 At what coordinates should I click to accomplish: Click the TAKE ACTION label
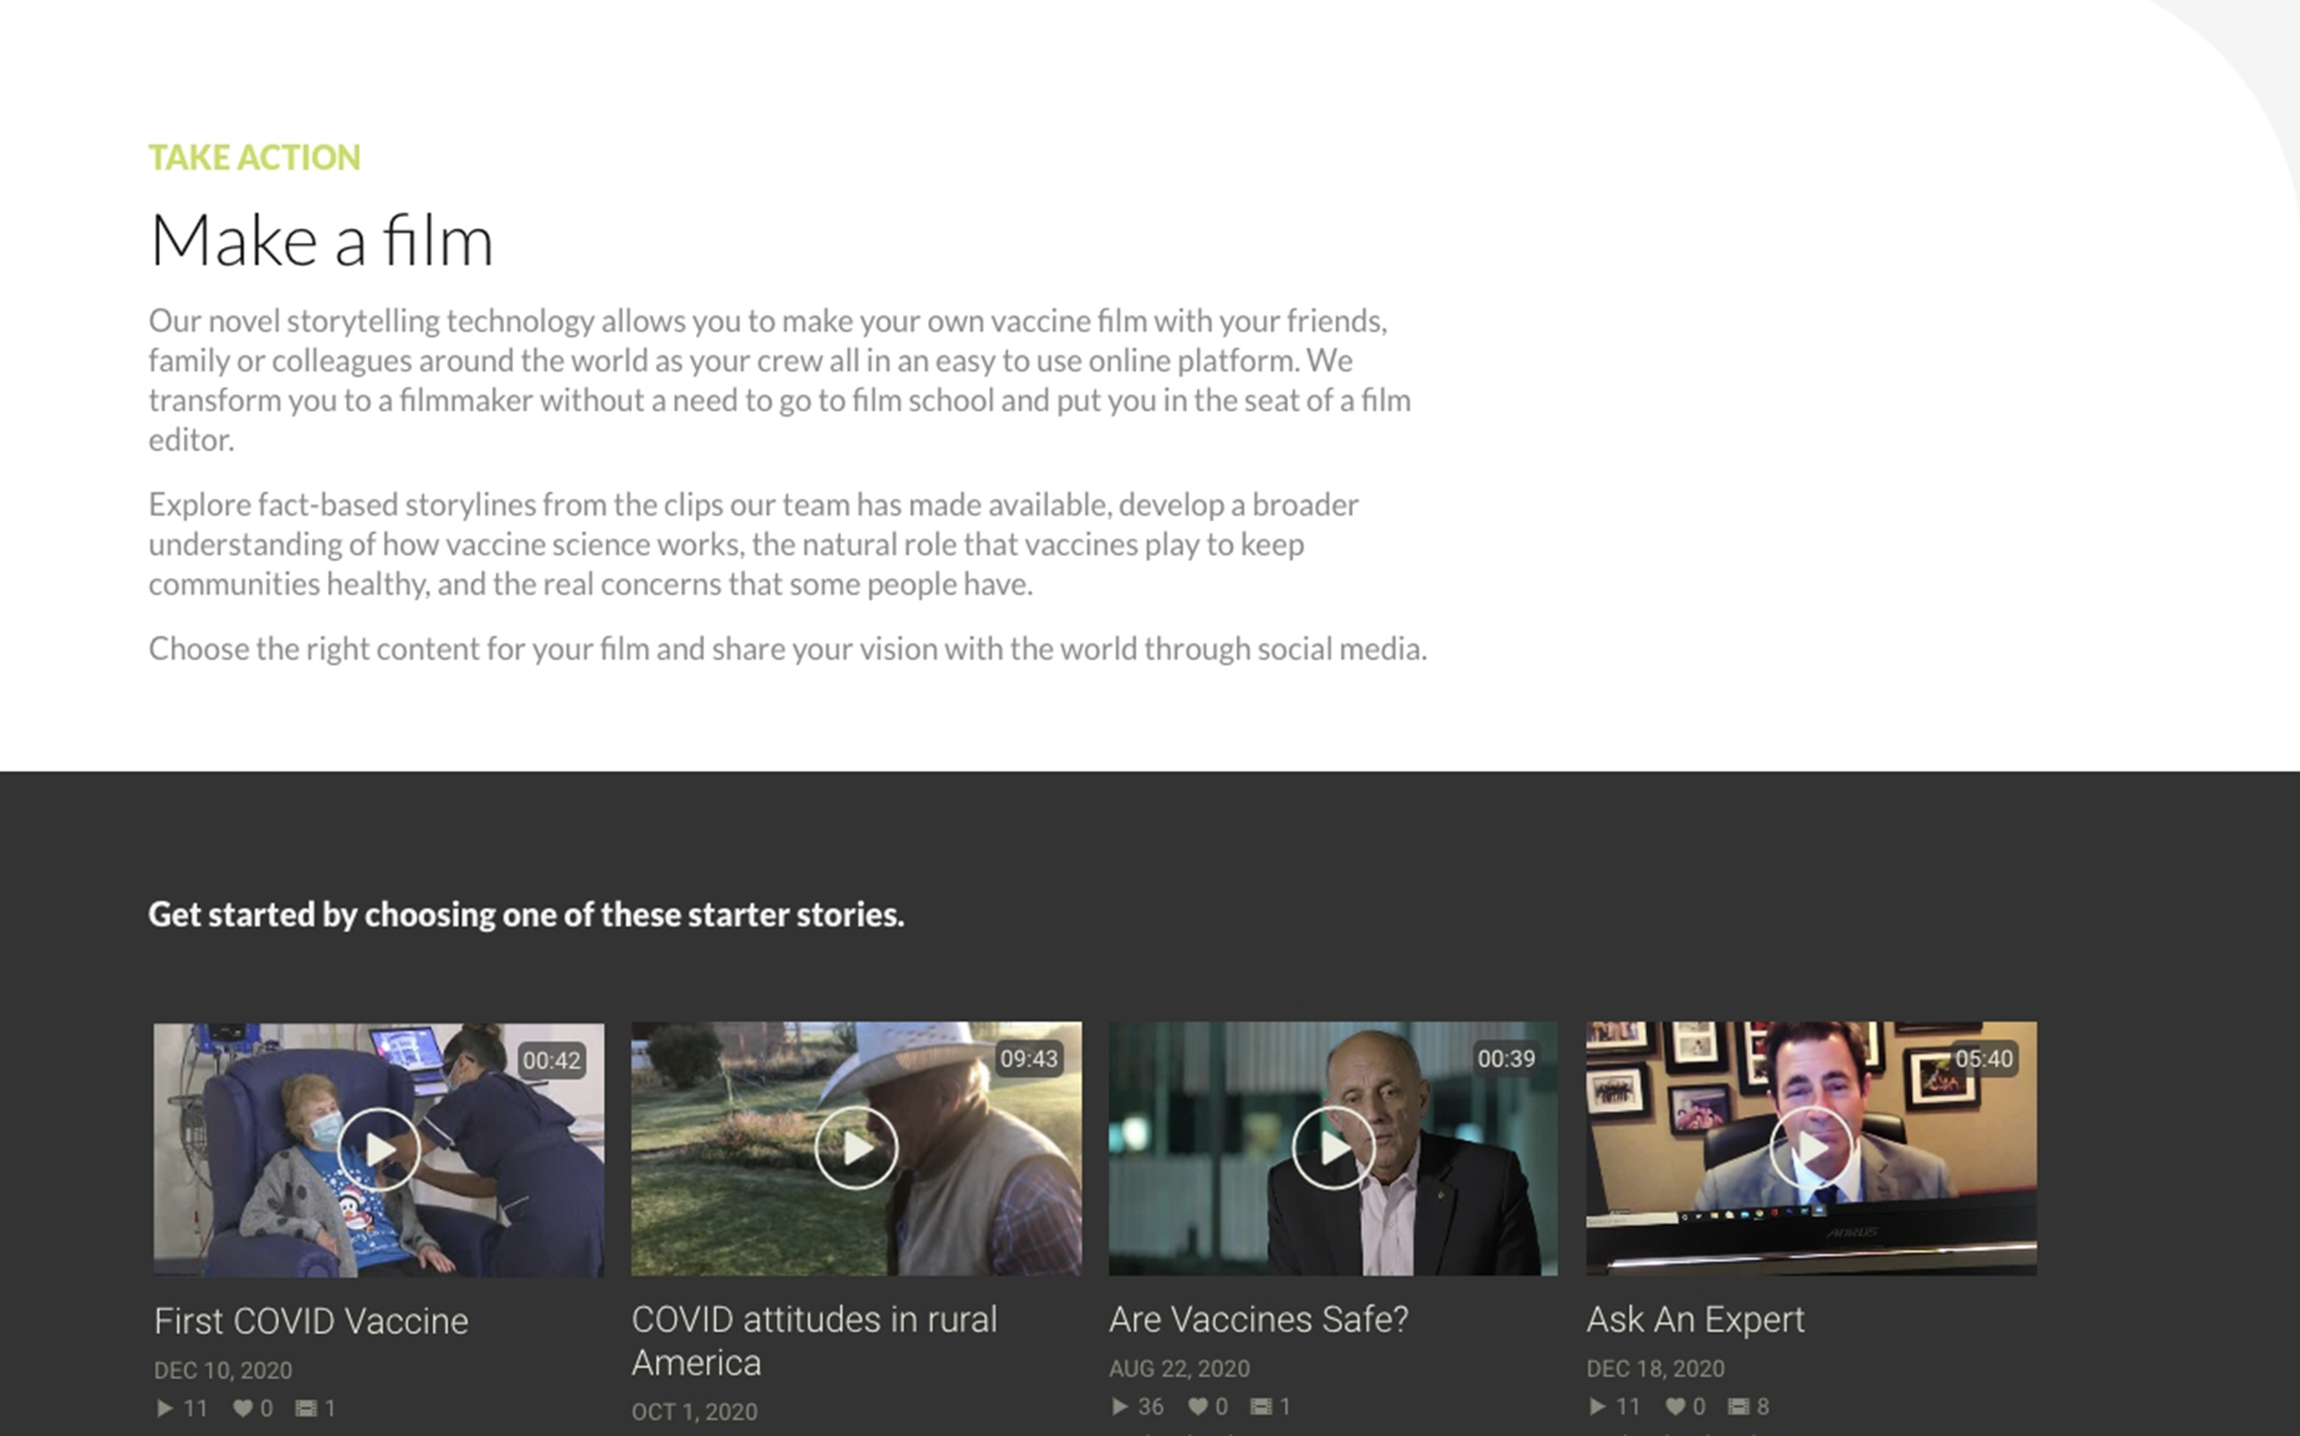click(x=255, y=158)
